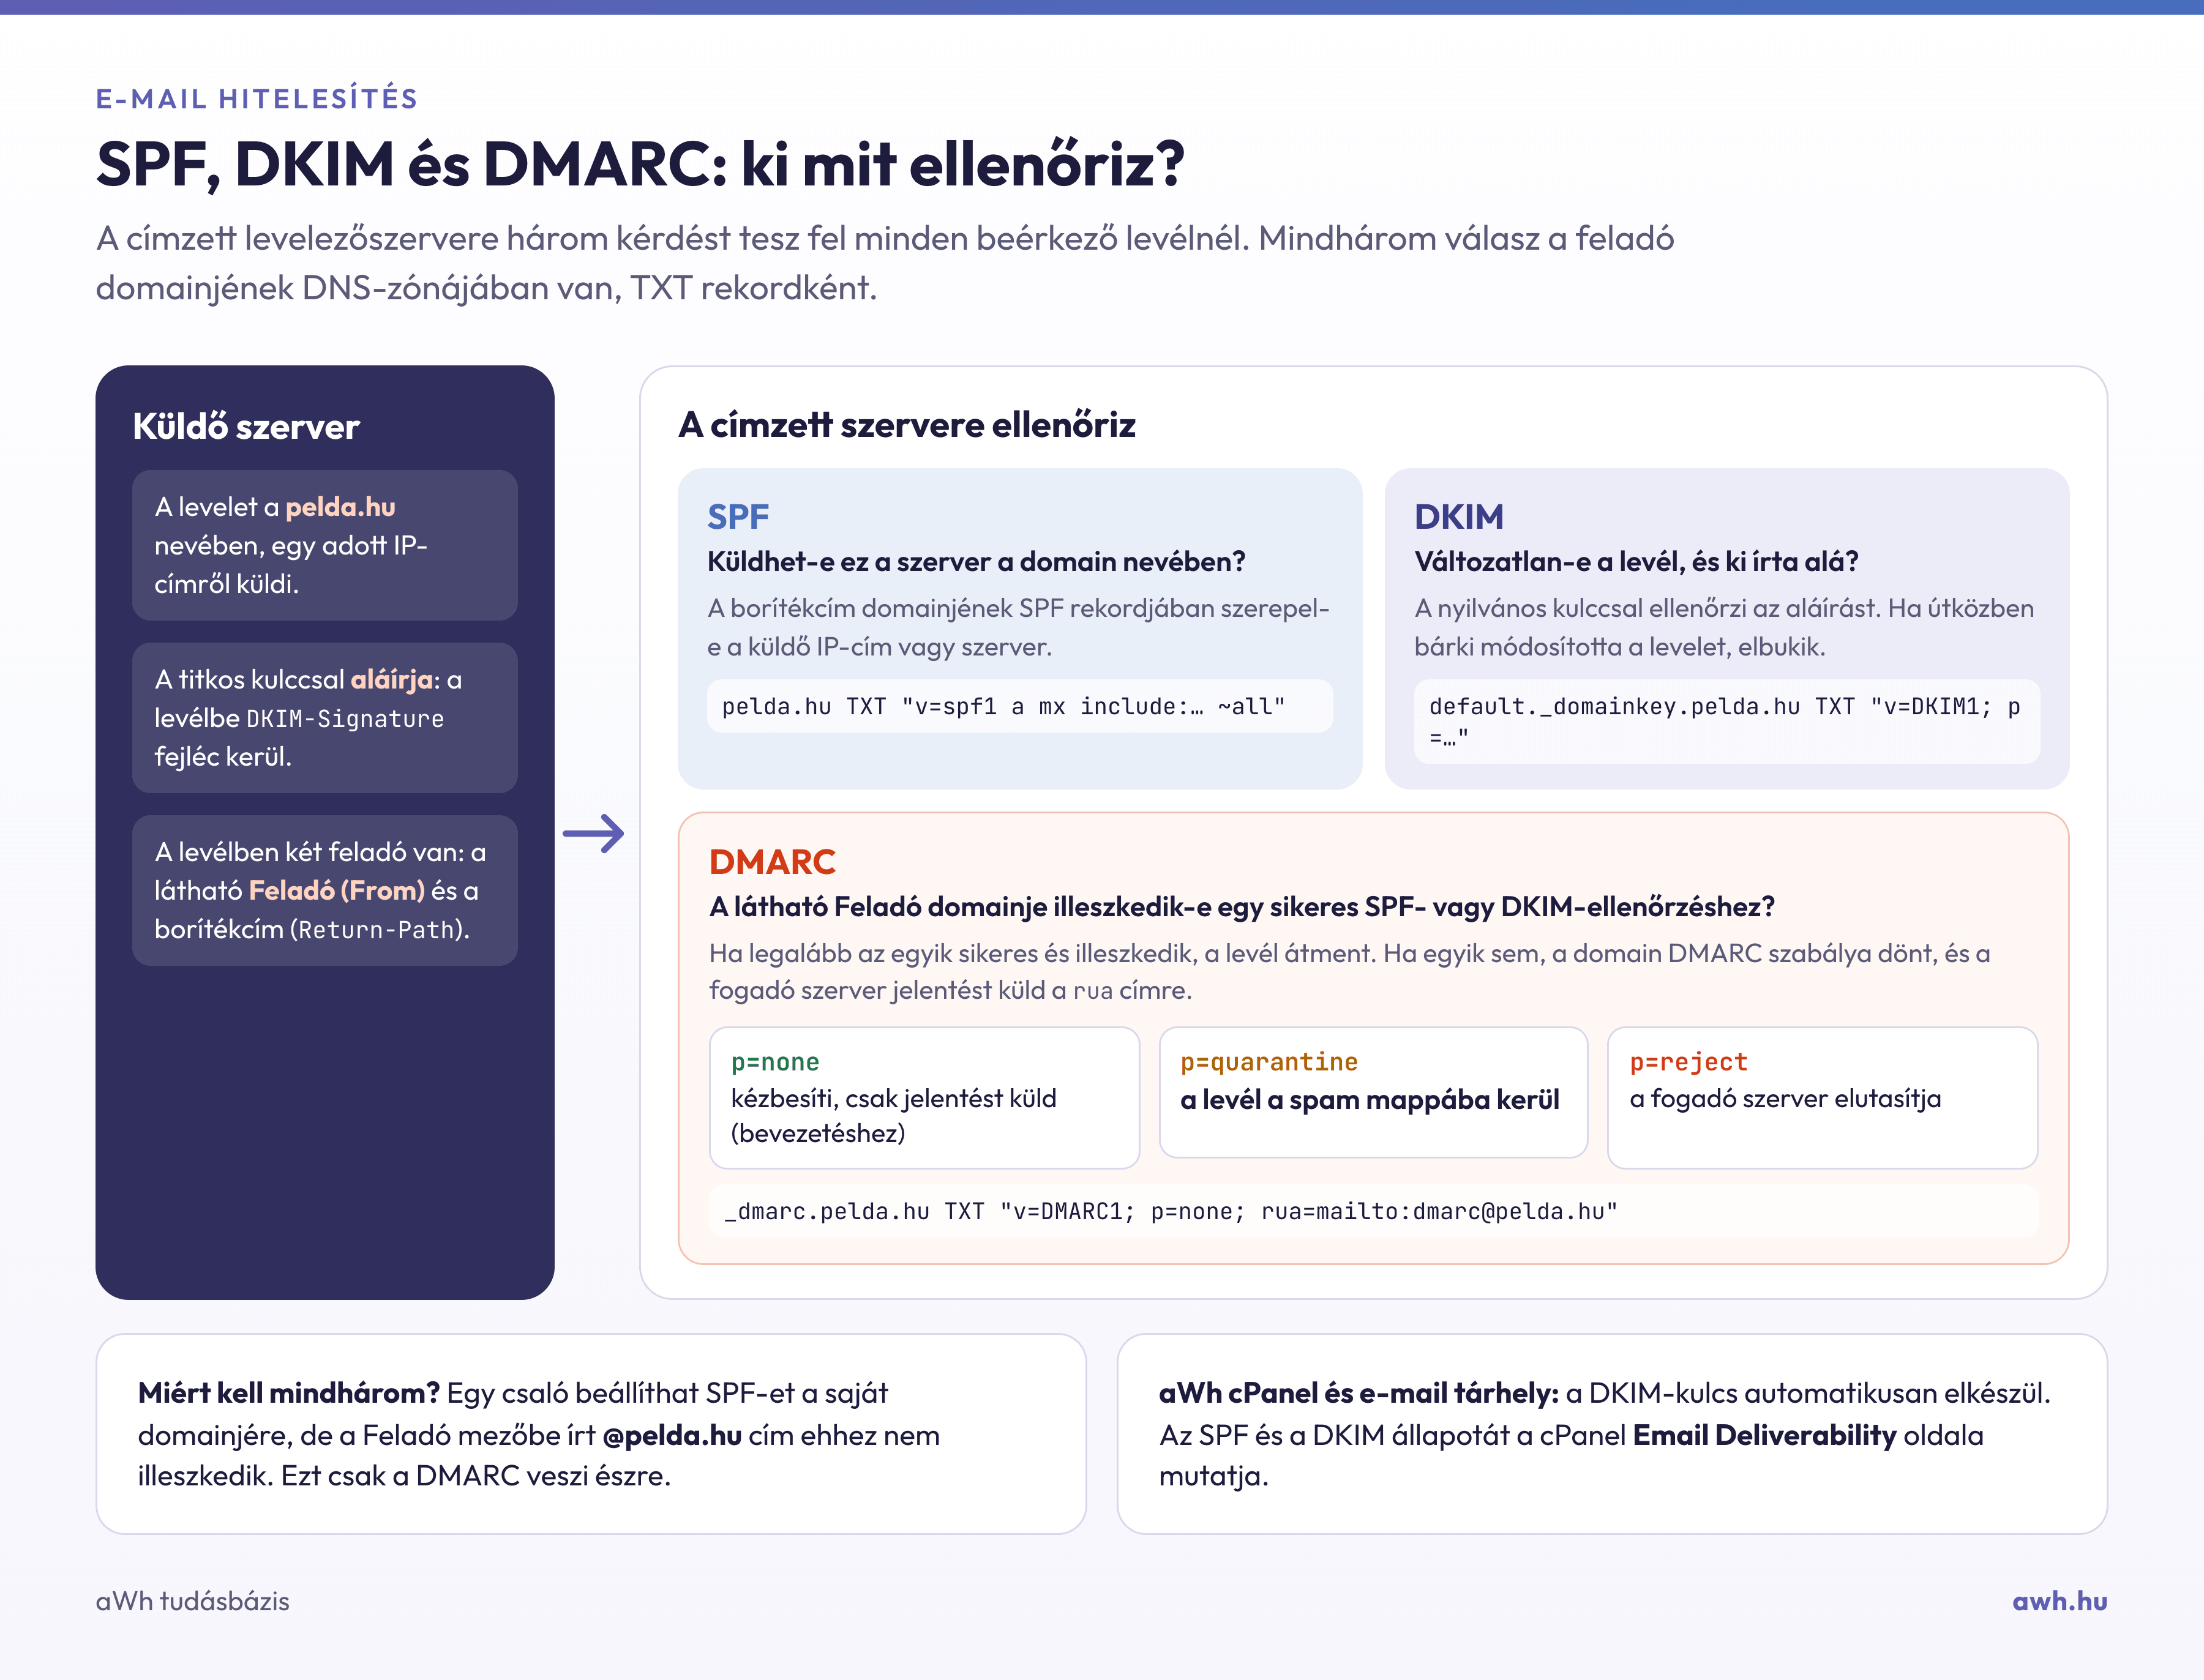Select the 'p=quarantine' policy card
Image resolution: width=2204 pixels, height=1680 pixels.
pos(1373,1092)
